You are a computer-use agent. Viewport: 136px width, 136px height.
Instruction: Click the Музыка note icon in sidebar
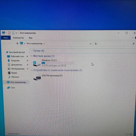pos(9,77)
